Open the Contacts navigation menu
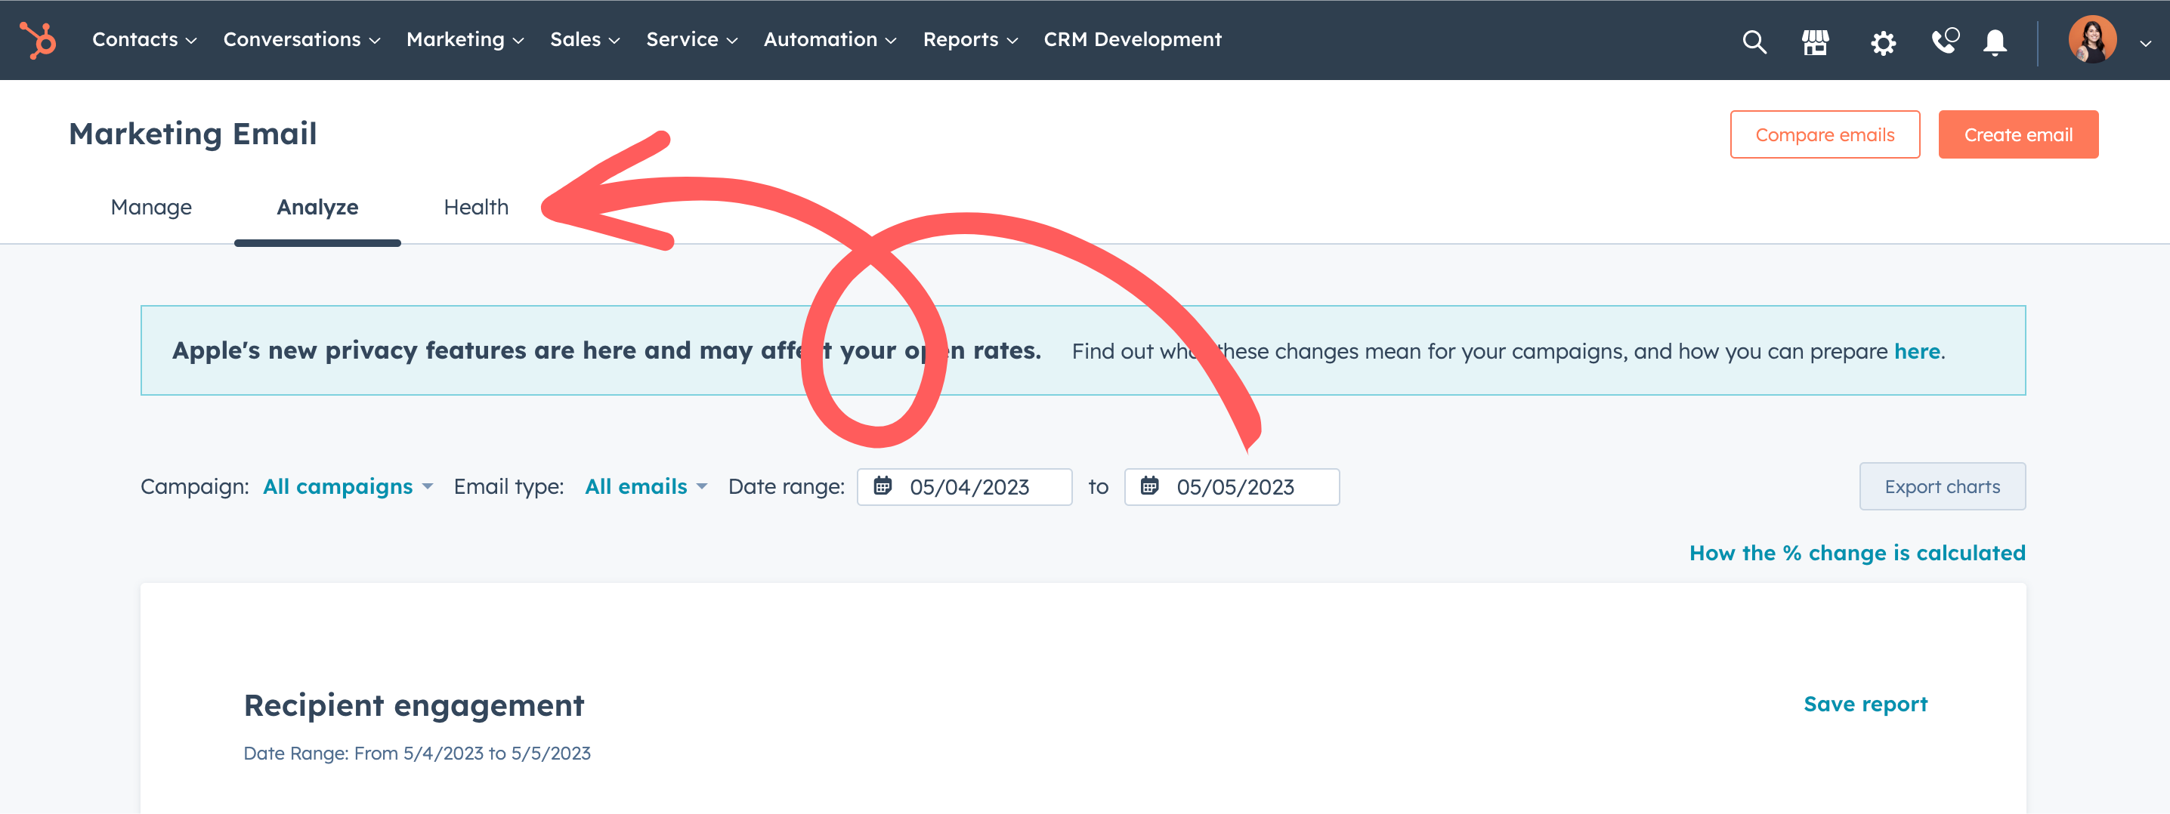The width and height of the screenshot is (2170, 814). (x=144, y=39)
